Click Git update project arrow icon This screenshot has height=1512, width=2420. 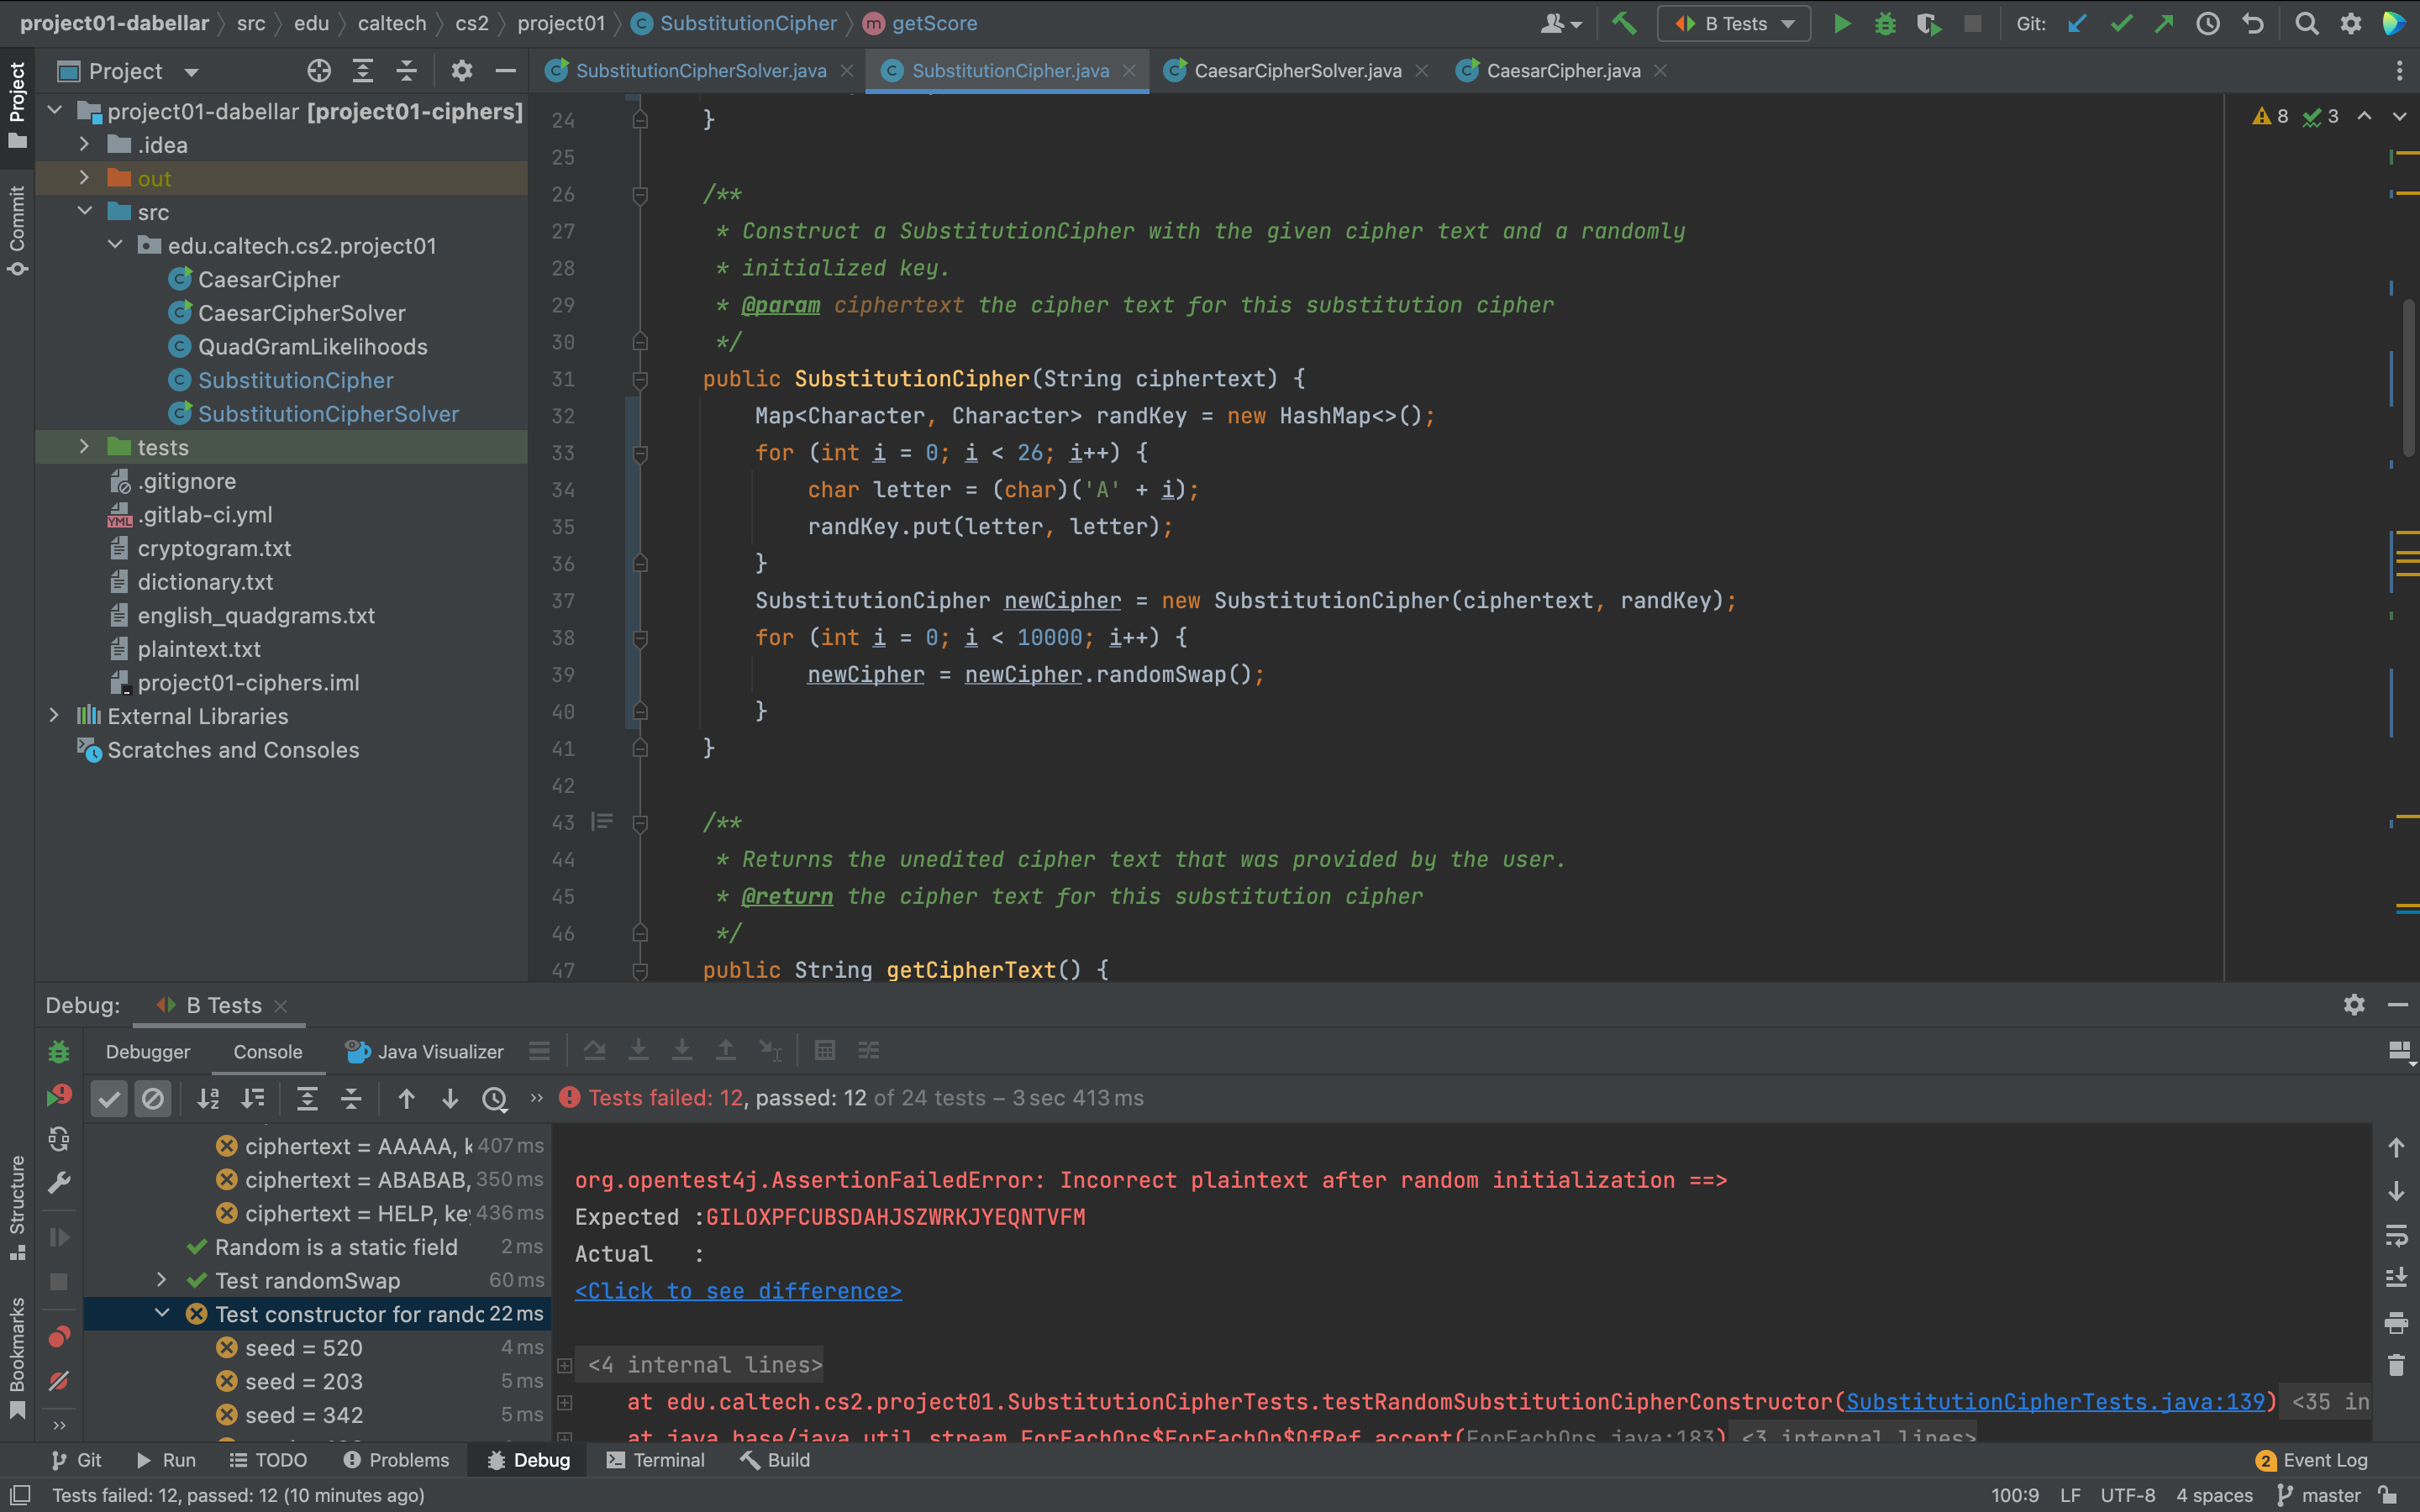pos(2077,23)
